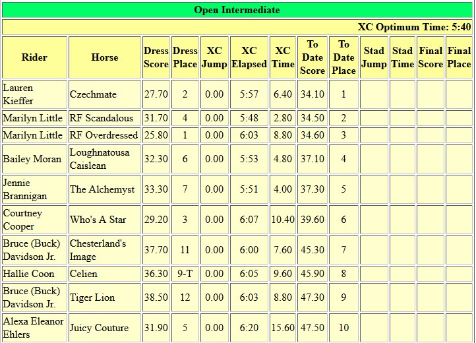476x343 pixels.
Task: Click the Stad Time column header
Action: point(403,57)
